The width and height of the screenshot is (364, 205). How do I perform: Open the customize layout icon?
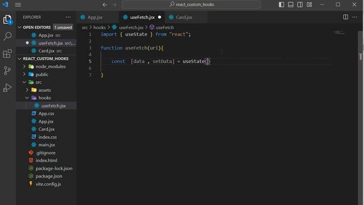(x=309, y=5)
